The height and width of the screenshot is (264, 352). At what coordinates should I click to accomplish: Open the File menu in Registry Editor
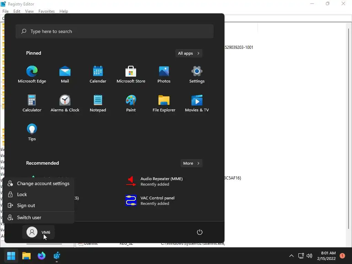click(5, 11)
